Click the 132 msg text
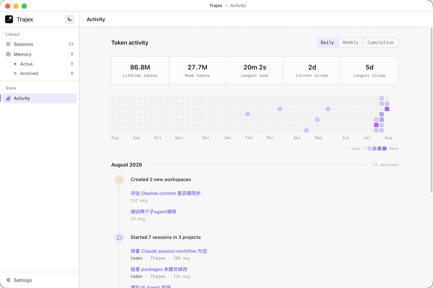The image size is (433, 288). [139, 201]
